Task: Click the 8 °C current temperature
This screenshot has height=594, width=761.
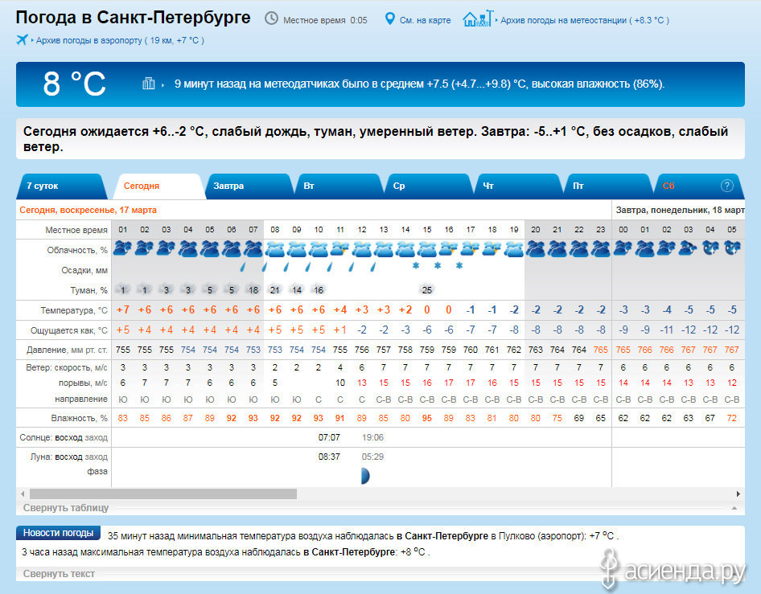Action: (74, 84)
